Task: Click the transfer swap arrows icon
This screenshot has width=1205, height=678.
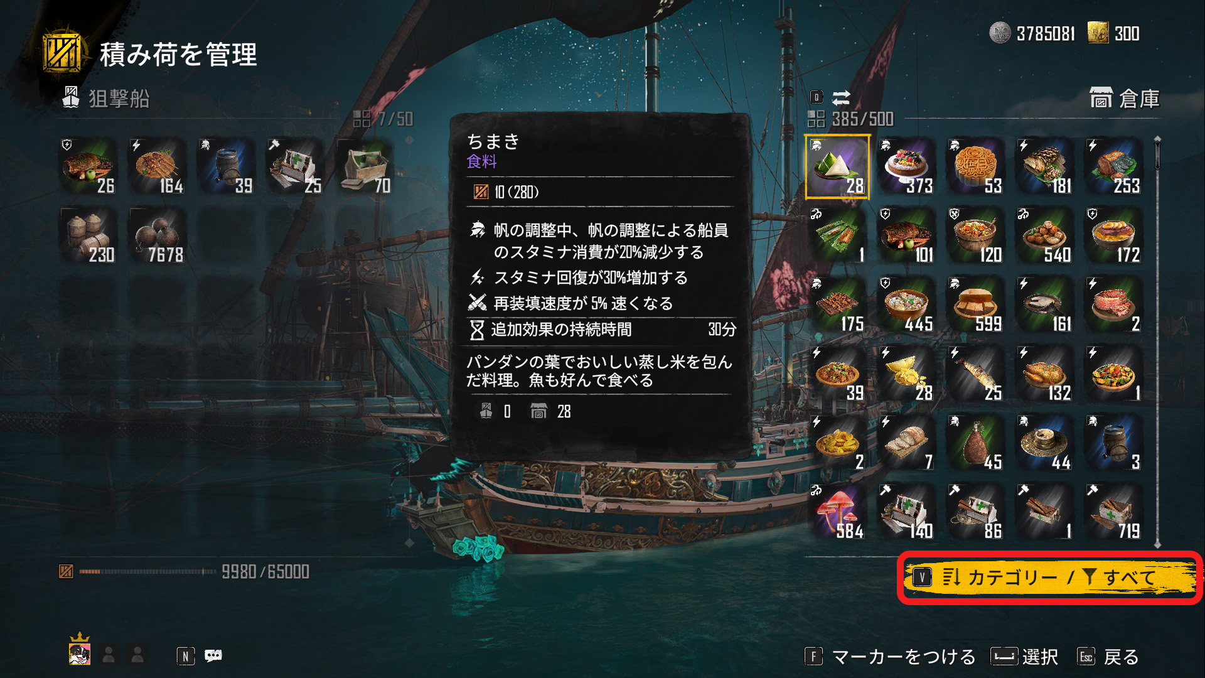Action: click(841, 97)
